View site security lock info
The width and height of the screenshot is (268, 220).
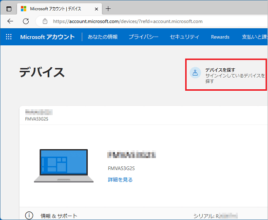tap(45, 21)
